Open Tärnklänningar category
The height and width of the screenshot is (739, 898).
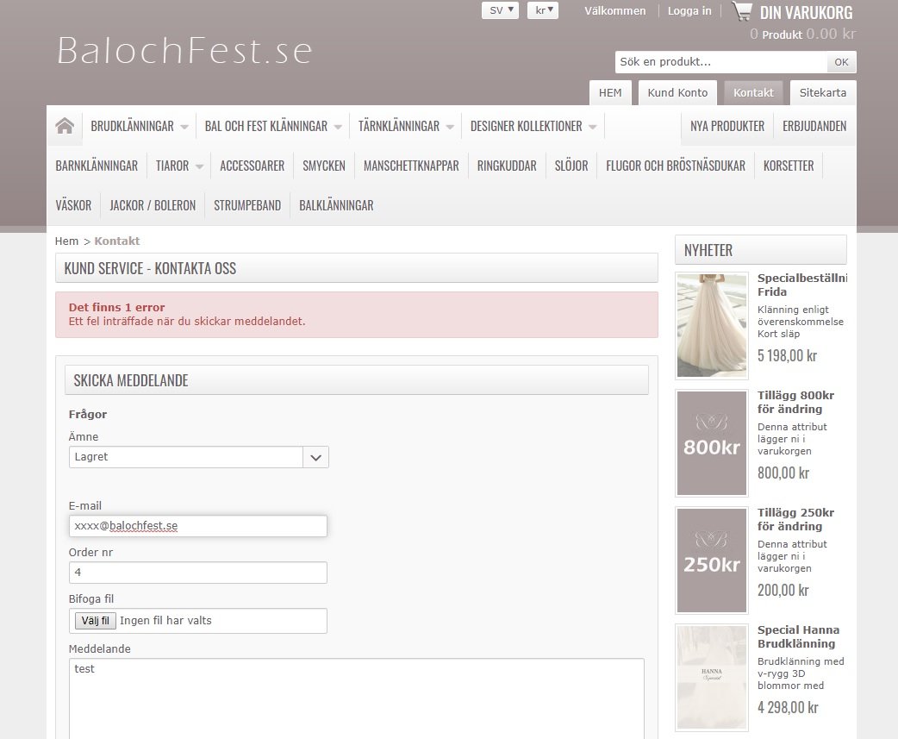pos(399,126)
